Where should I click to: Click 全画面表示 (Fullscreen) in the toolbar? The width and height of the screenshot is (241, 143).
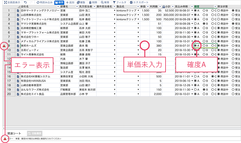(x=12, y=2)
